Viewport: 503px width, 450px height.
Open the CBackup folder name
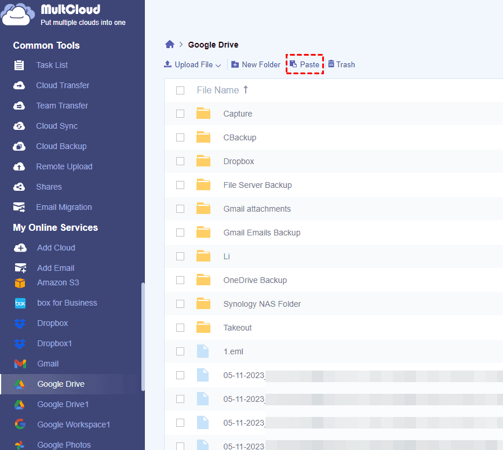click(x=240, y=137)
